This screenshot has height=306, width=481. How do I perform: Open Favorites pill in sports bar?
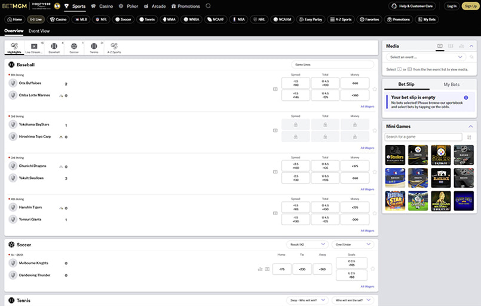pos(369,19)
